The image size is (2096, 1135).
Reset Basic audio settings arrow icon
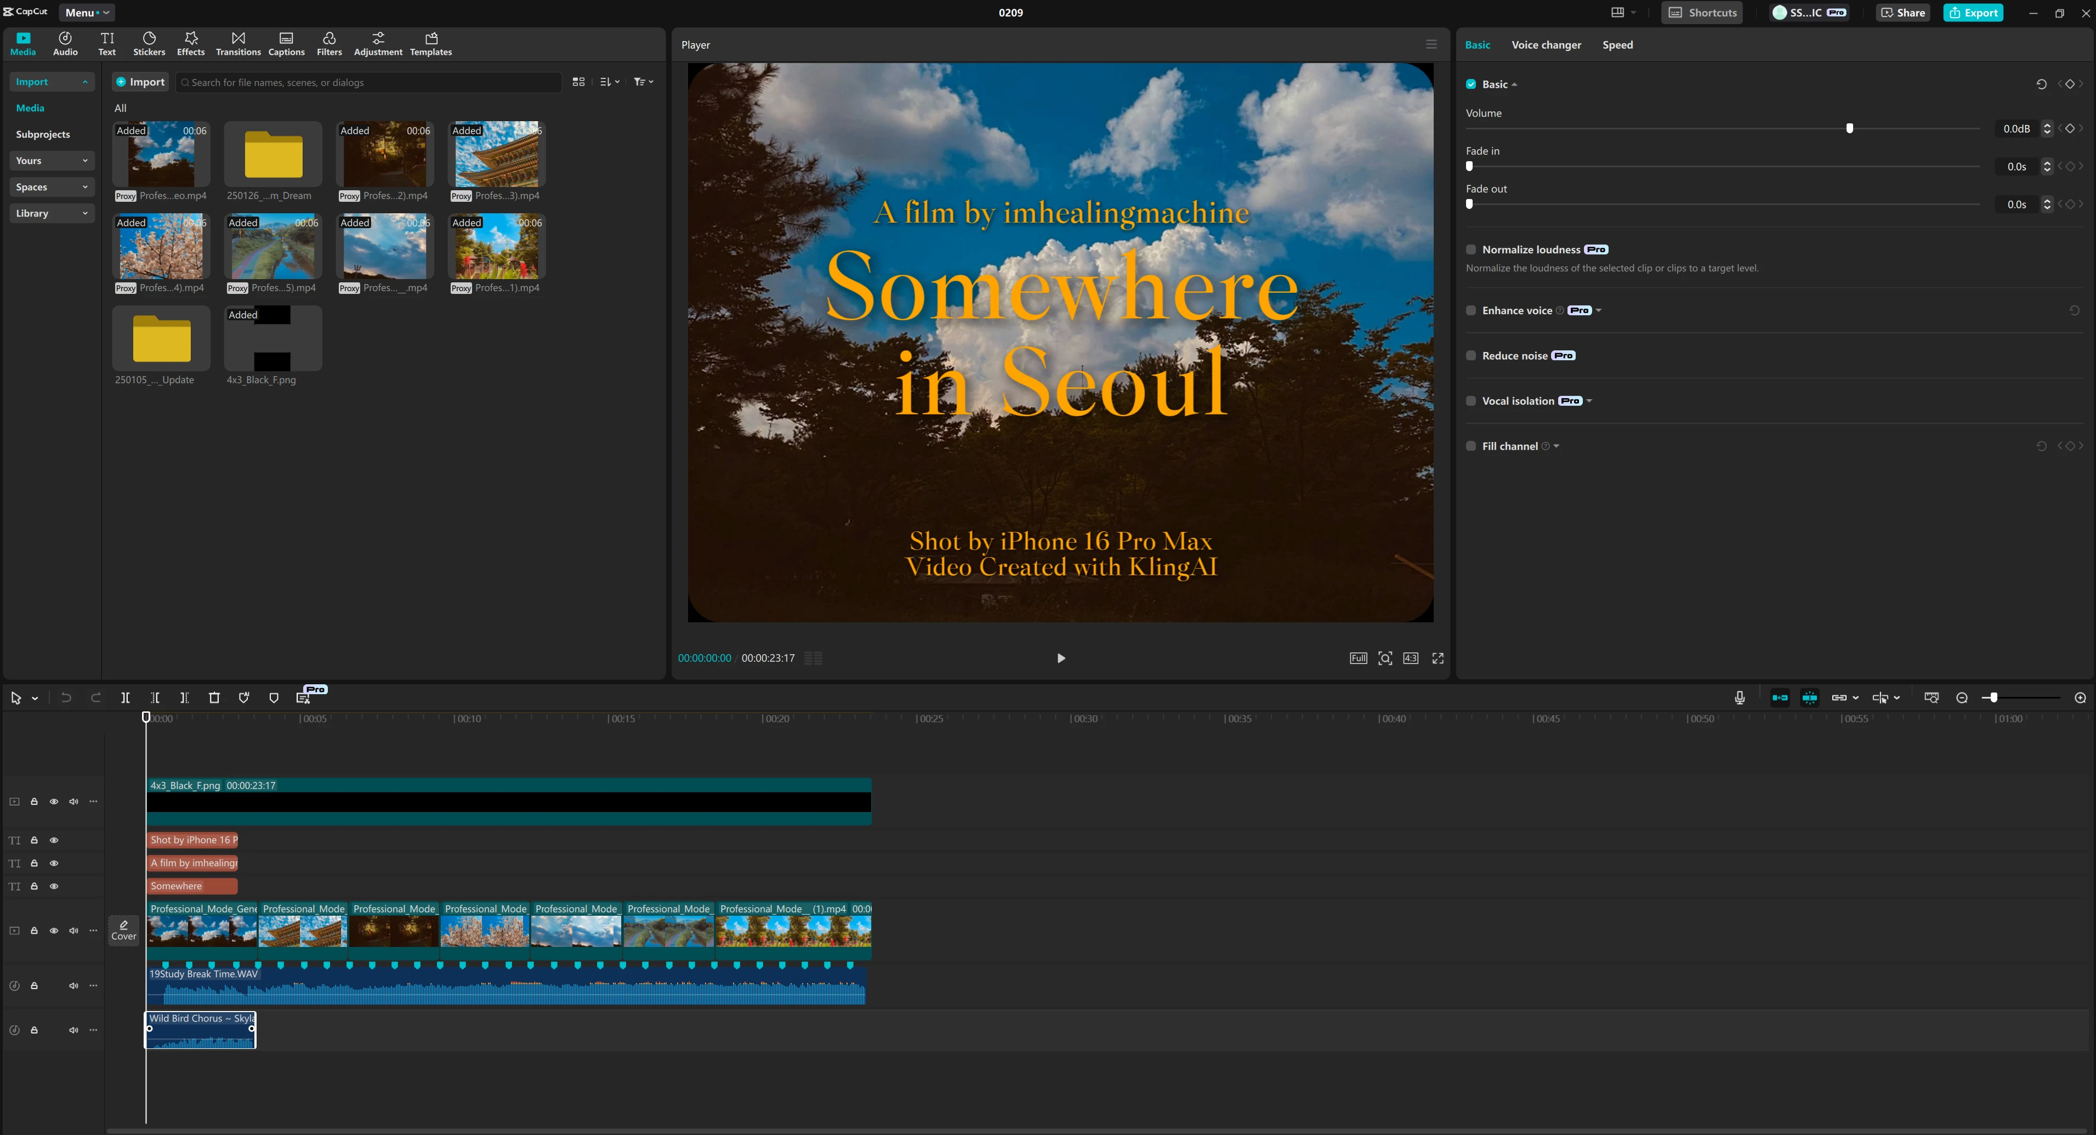tap(2041, 84)
